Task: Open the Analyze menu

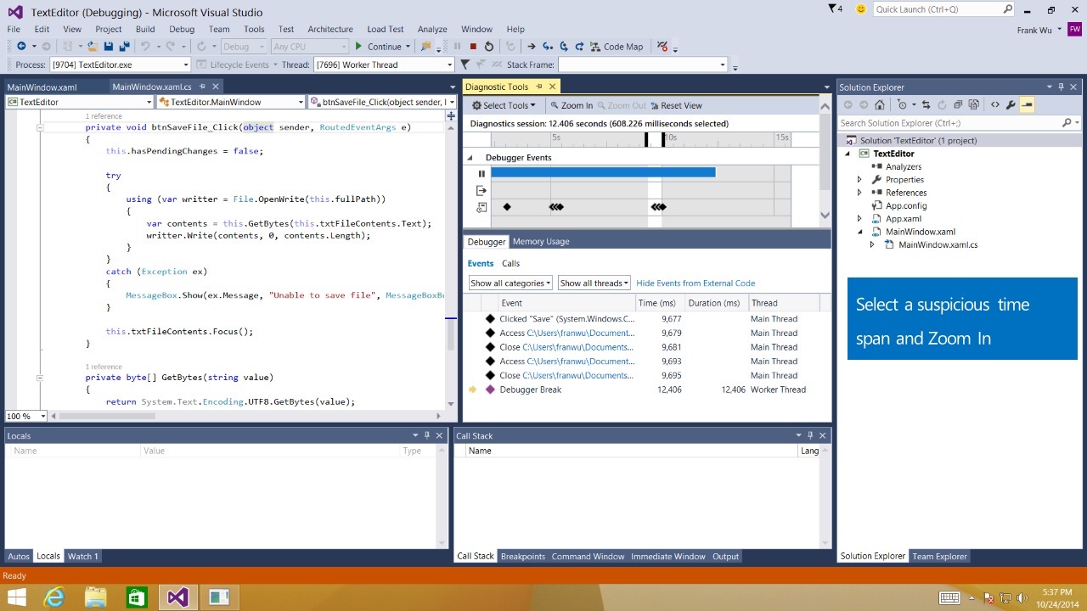Action: click(432, 29)
